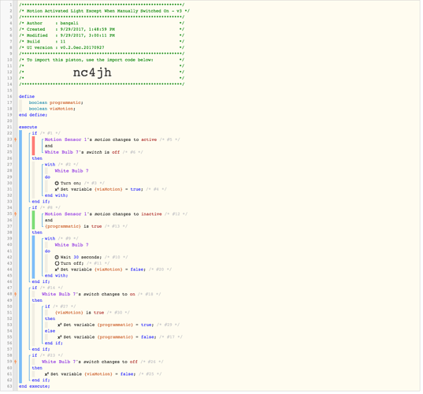423x394 pixels.
Task: Click the power icon next to Turn off
Action: 57,263
